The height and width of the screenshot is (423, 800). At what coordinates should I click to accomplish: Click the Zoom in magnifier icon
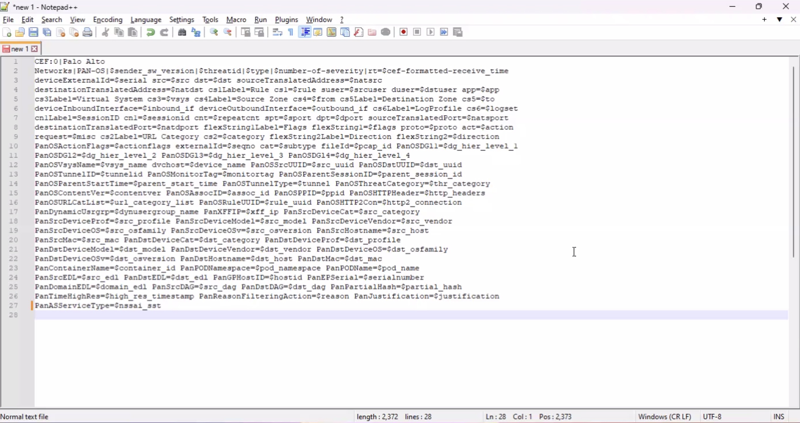click(x=214, y=32)
